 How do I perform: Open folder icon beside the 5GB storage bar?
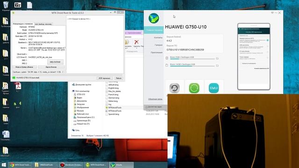[217, 58]
